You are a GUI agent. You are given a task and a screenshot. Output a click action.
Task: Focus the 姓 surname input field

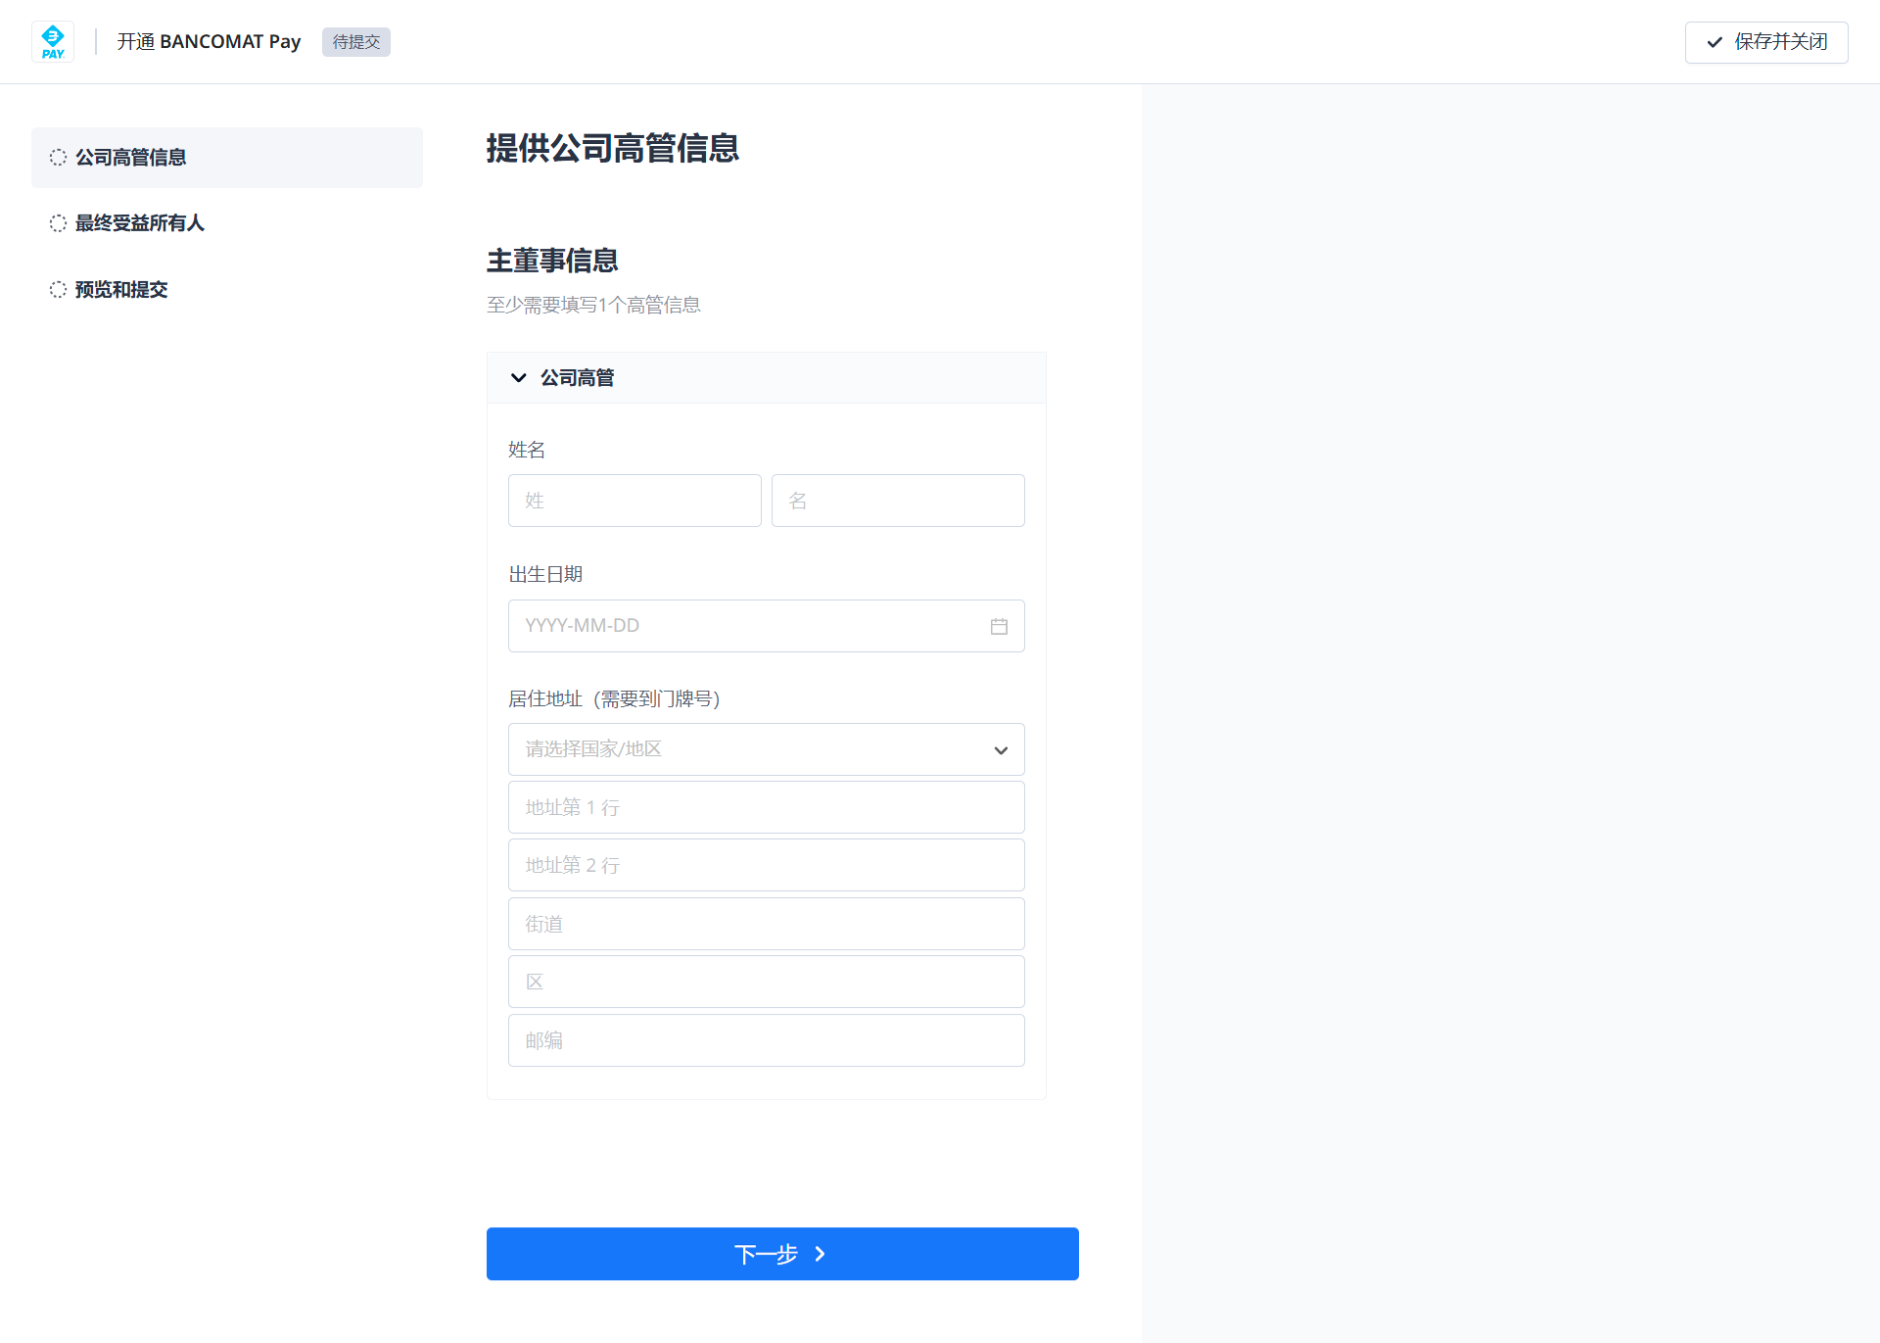tap(634, 501)
